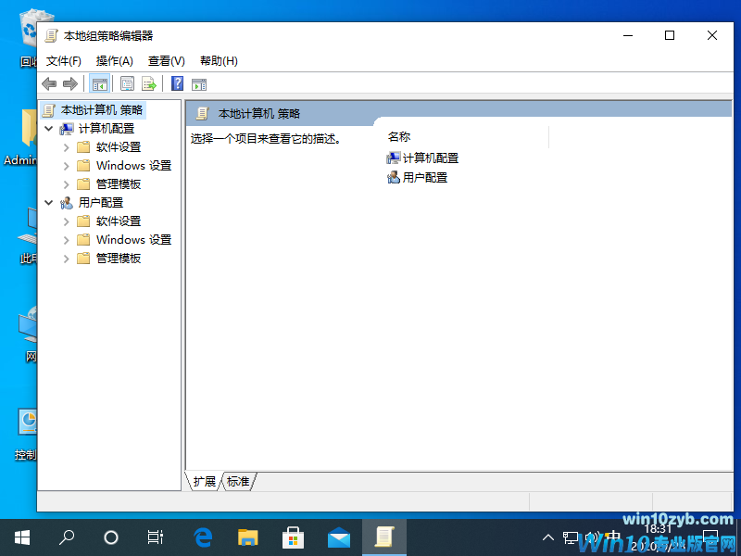This screenshot has width=741, height=556.
Task: Open the 文件(F) menu
Action: pos(62,60)
